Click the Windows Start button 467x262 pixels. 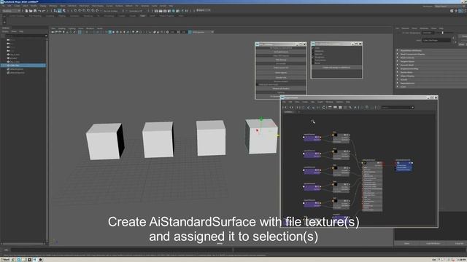coord(5,260)
